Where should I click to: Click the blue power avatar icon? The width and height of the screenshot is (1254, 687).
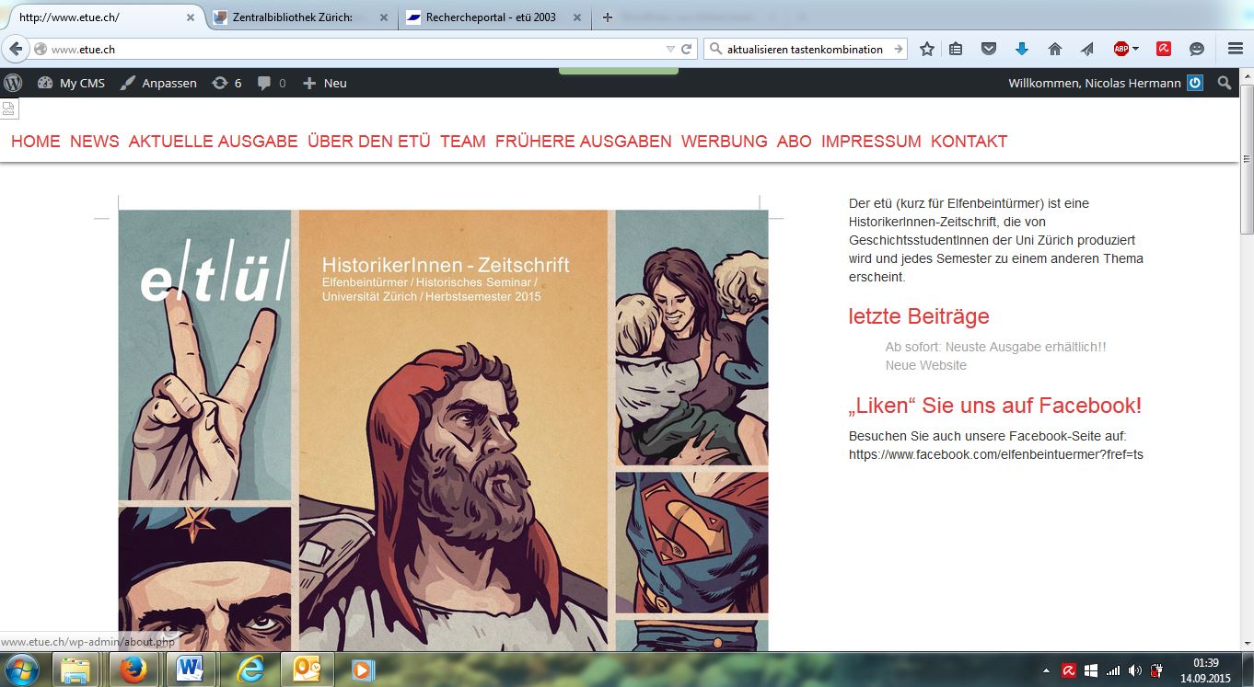click(x=1195, y=83)
